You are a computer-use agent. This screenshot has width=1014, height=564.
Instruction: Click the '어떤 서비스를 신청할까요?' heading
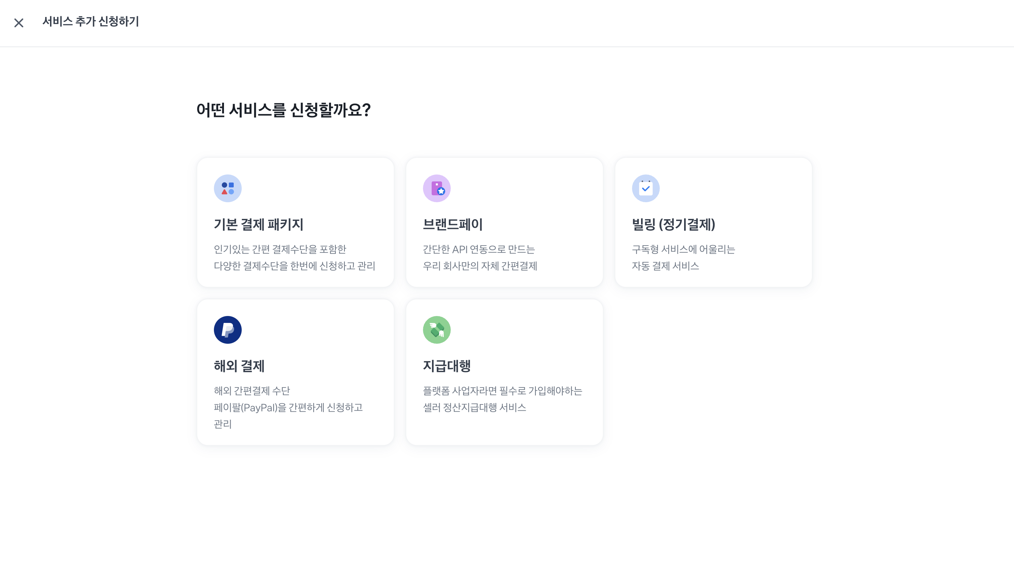point(283,110)
